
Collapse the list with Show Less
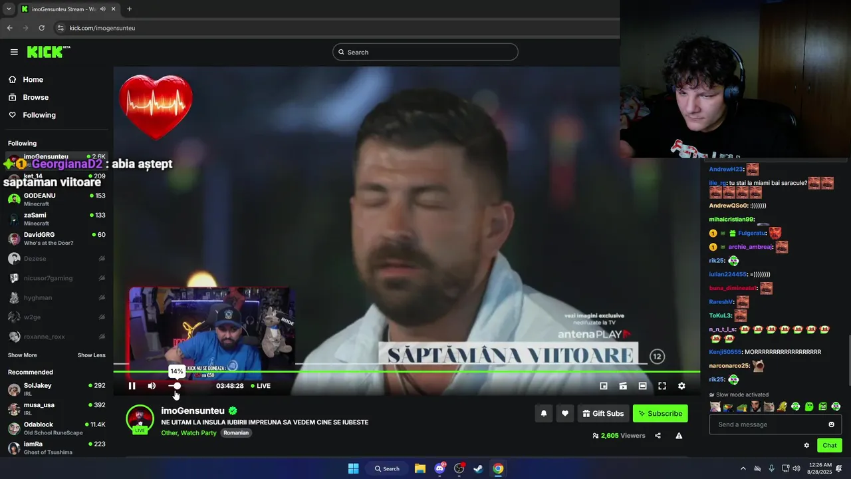tap(91, 355)
